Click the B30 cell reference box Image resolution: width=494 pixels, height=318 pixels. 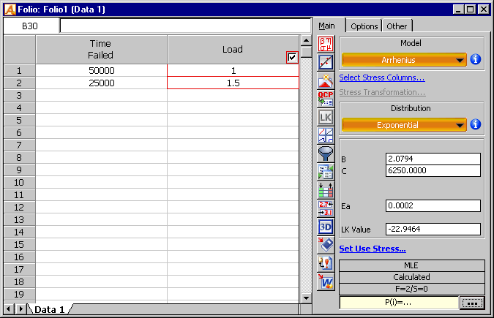[30, 26]
